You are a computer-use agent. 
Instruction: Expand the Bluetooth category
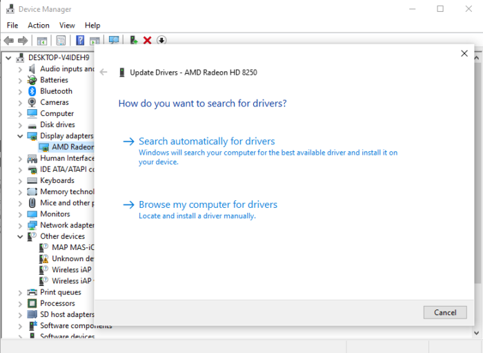(x=20, y=92)
